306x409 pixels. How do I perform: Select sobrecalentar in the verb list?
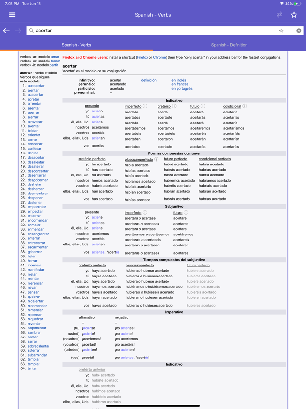[38, 346]
